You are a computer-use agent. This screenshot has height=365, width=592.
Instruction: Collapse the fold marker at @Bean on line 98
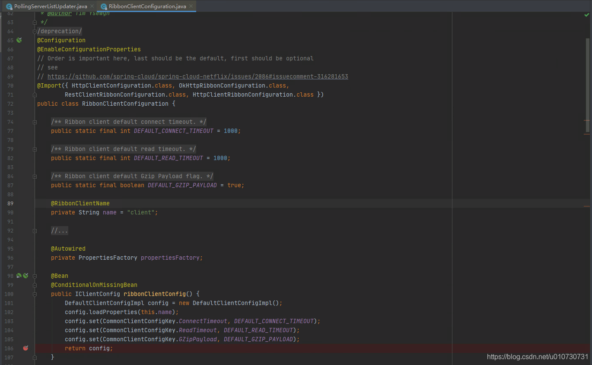35,276
